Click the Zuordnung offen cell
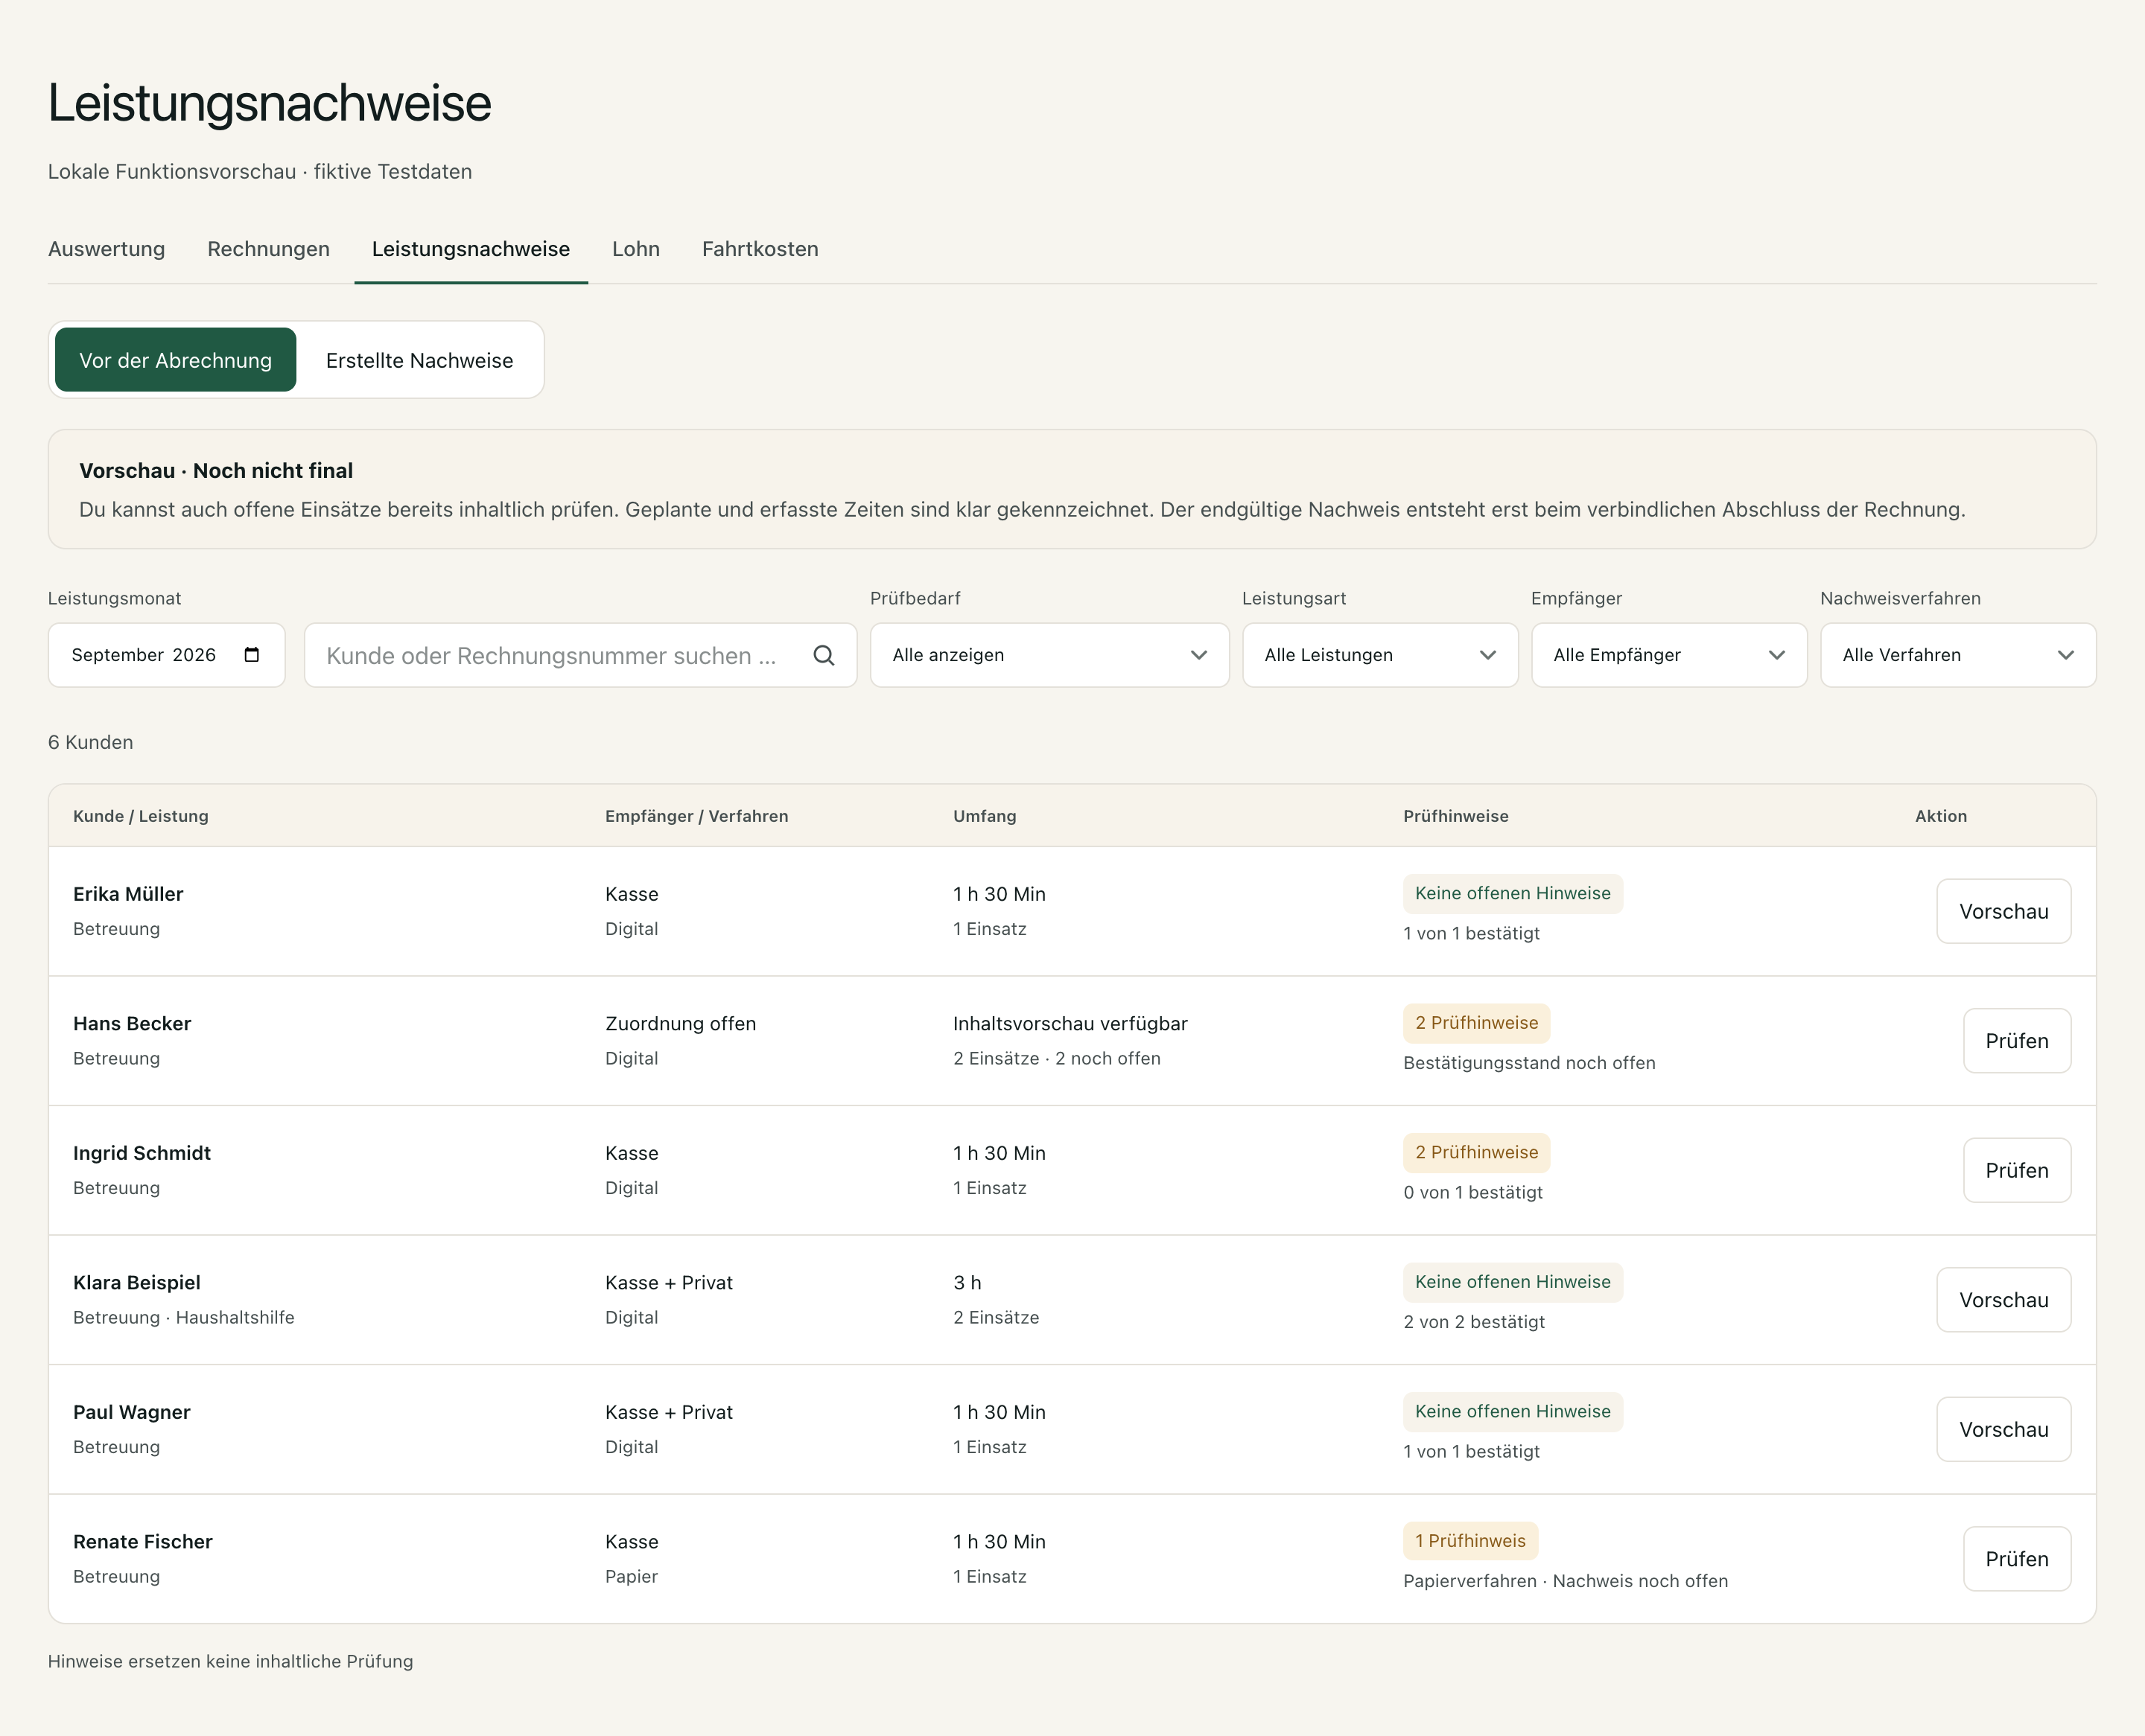This screenshot has width=2145, height=1736. pos(680,1023)
